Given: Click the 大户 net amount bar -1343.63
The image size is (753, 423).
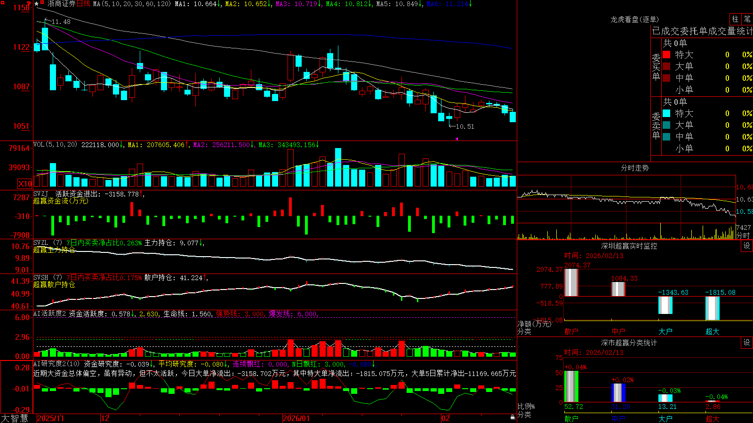Looking at the screenshot, I should point(665,305).
